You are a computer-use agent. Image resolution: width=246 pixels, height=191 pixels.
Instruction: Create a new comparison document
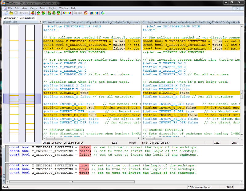coord(6,13)
